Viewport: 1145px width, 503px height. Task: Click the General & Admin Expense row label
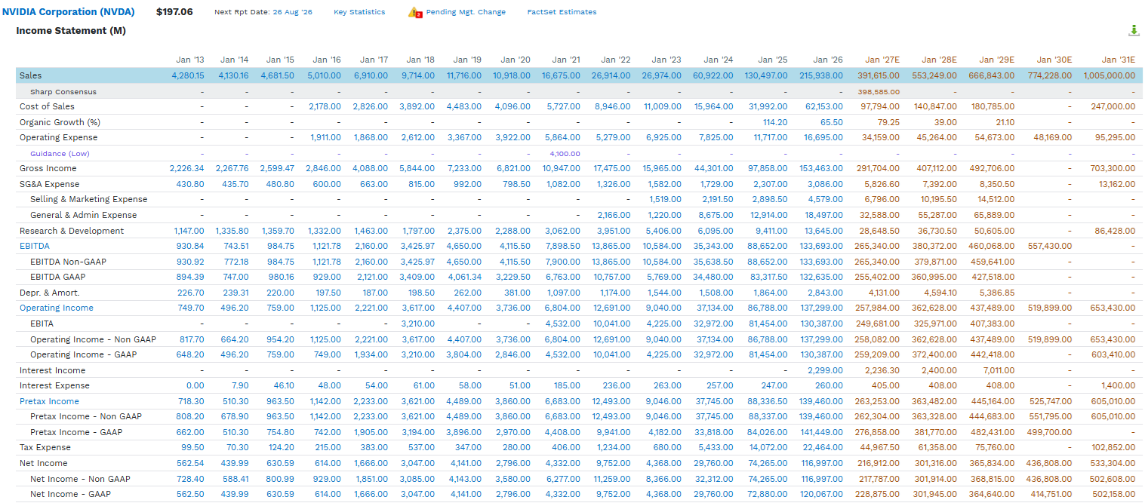pos(83,215)
